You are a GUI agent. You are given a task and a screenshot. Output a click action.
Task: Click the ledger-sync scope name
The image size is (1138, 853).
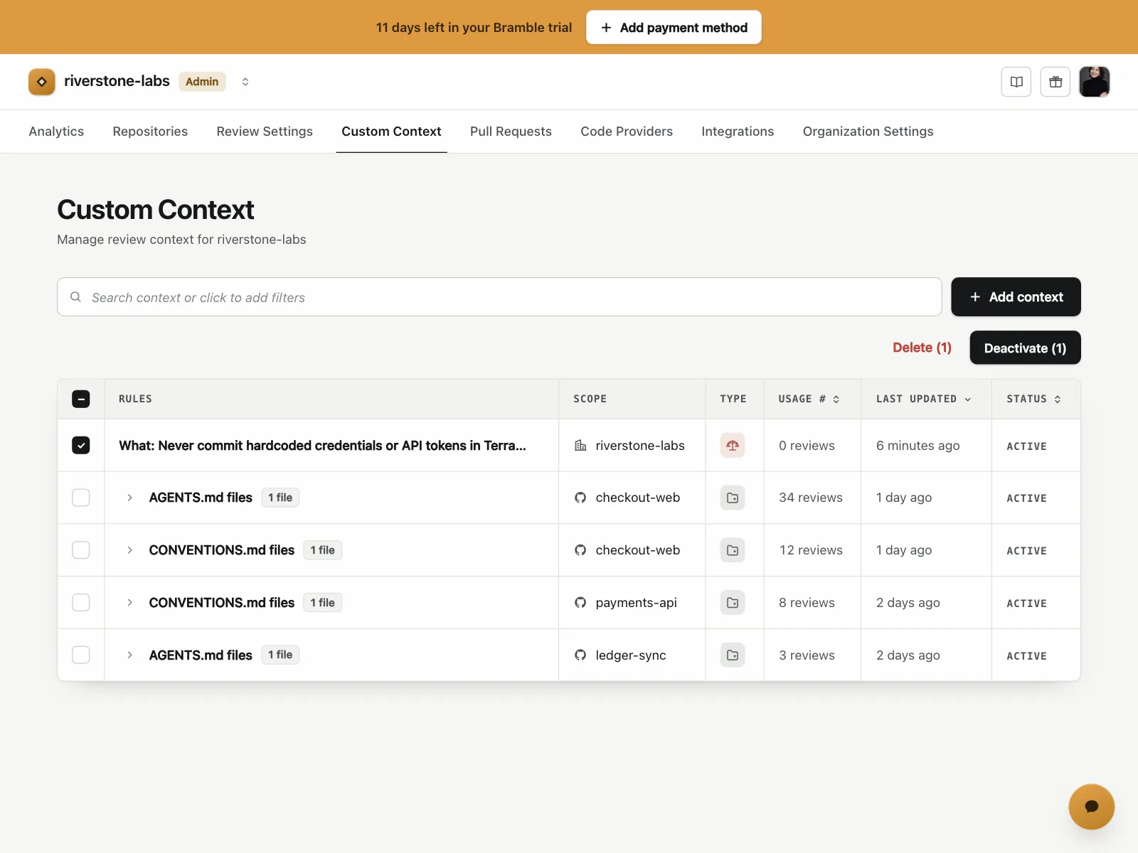click(631, 655)
